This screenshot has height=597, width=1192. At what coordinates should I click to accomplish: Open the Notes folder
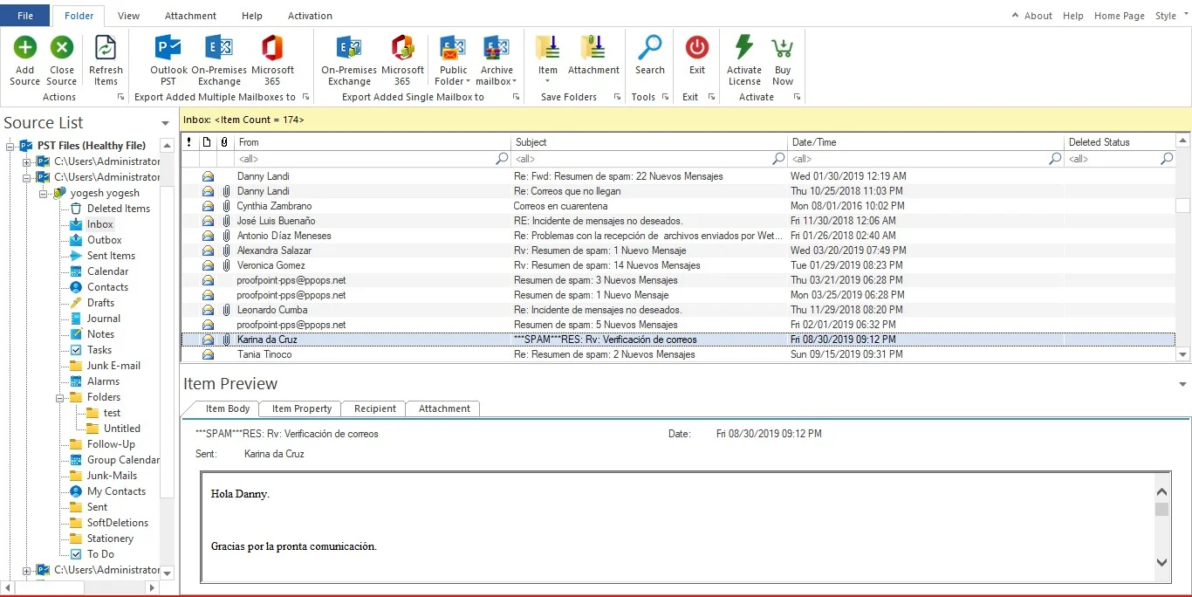click(101, 334)
